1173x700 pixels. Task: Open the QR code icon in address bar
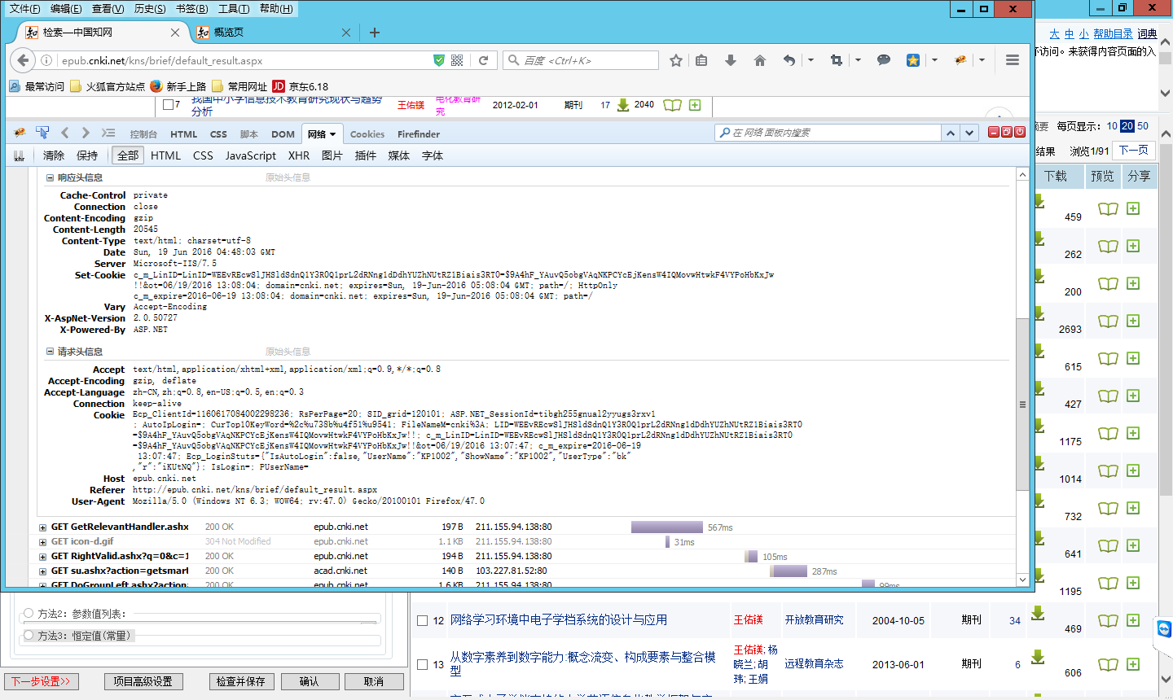457,60
